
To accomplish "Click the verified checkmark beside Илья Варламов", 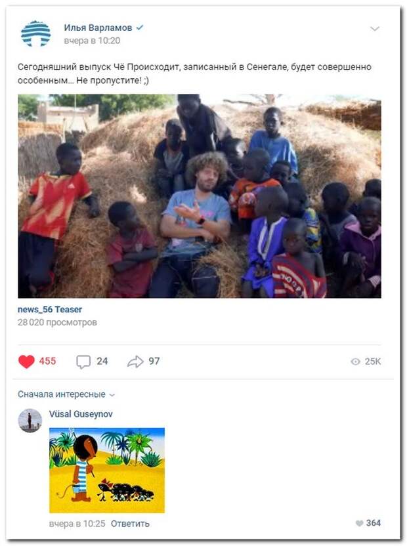I will (x=140, y=28).
